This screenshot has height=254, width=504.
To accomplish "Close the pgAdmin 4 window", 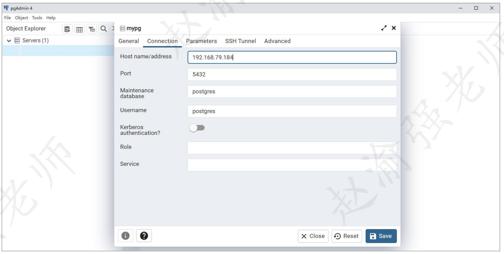I will 492,8.
